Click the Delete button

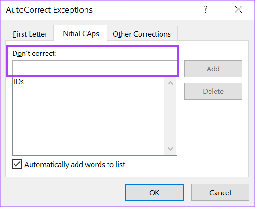pyautogui.click(x=213, y=91)
